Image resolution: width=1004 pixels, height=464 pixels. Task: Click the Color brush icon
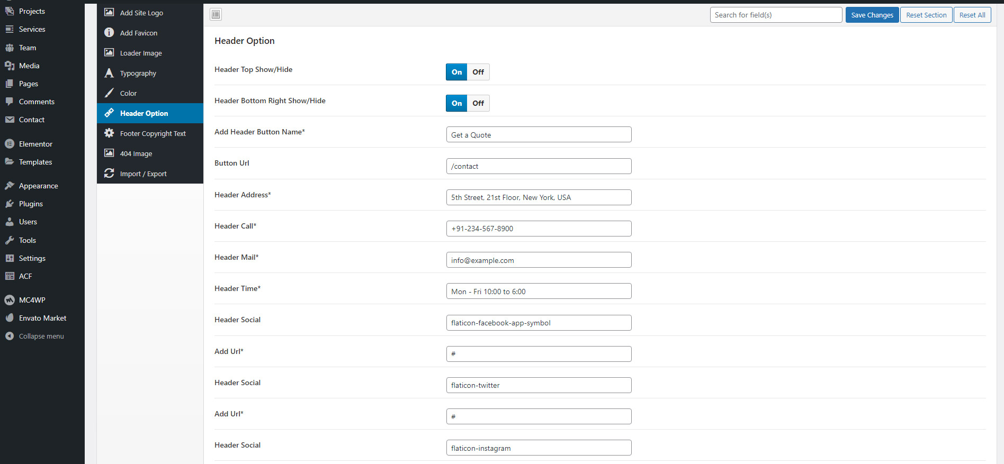pyautogui.click(x=109, y=93)
